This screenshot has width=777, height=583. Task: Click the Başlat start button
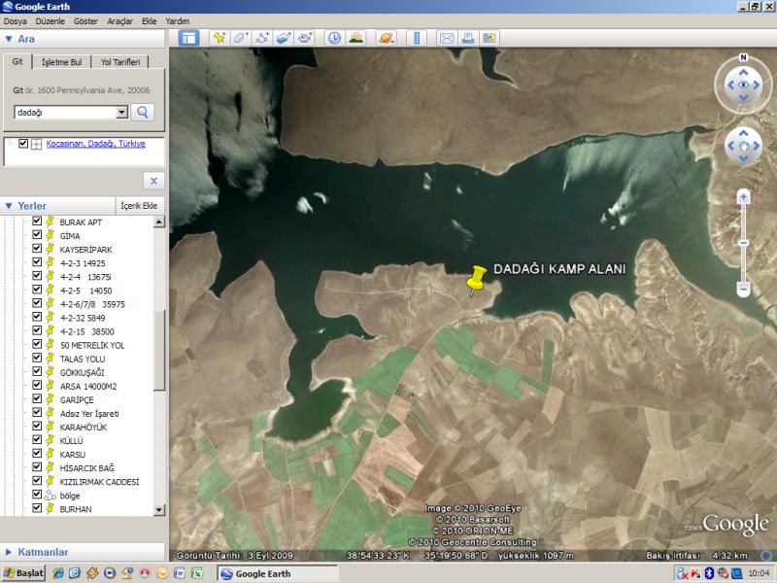23,573
